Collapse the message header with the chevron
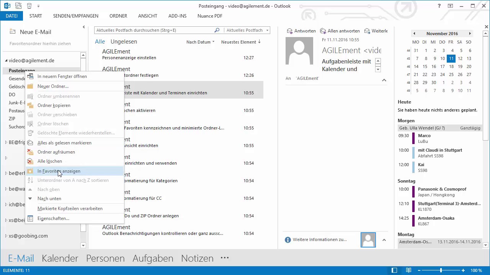The height and width of the screenshot is (275, 490). 384,80
